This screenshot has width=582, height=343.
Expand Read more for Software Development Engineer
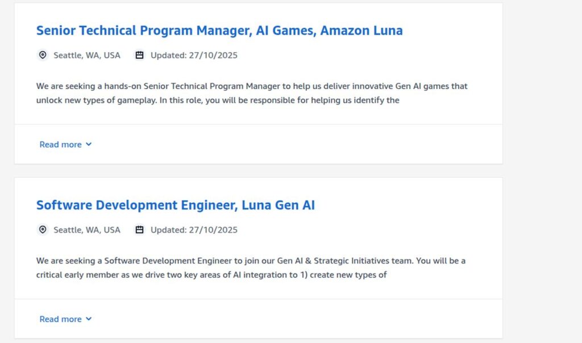coord(65,319)
